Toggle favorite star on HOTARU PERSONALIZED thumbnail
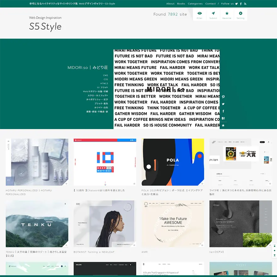Image resolution: width=277 pixels, height=277 pixels. 66,184
